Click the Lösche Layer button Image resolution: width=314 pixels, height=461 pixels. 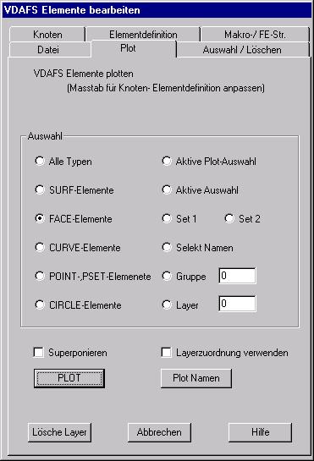pos(59,432)
